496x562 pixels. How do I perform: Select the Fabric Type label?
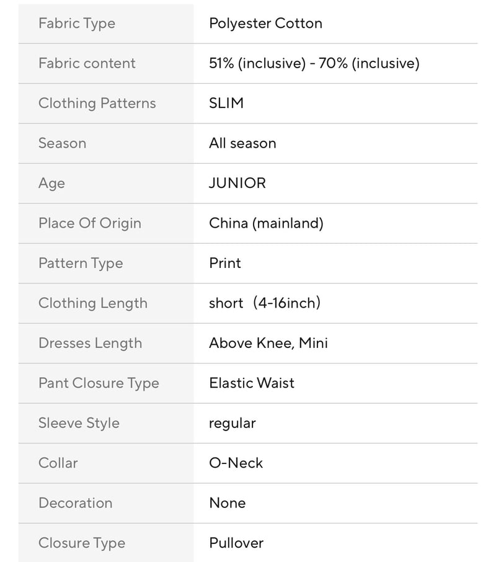click(77, 24)
